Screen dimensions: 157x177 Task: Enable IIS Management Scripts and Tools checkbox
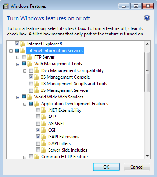[x=31, y=83]
